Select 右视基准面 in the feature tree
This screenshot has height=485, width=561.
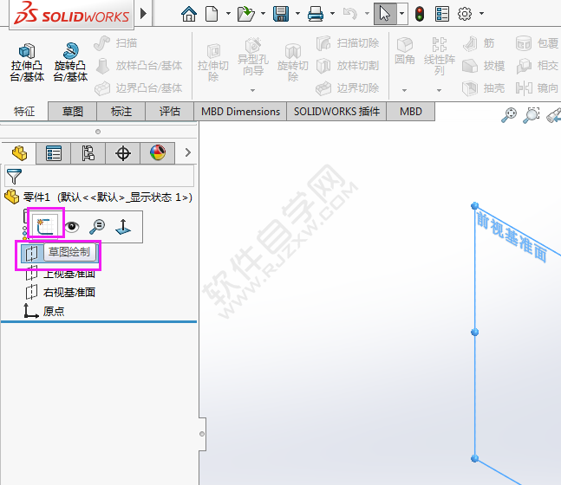(61, 293)
